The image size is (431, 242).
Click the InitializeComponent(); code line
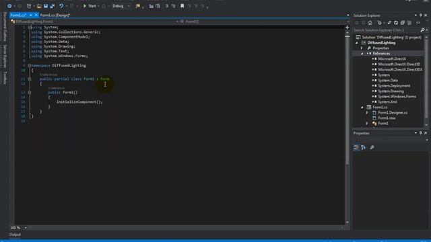pos(79,102)
